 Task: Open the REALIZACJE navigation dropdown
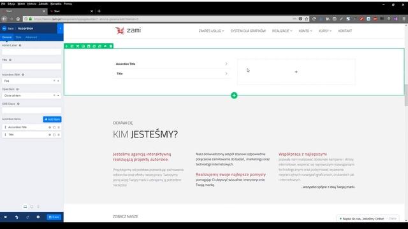pyautogui.click(x=282, y=31)
